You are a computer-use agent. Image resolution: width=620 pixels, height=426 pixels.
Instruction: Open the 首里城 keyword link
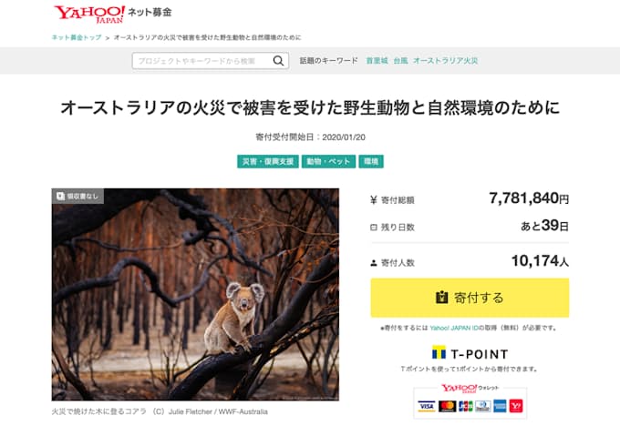tap(377, 61)
